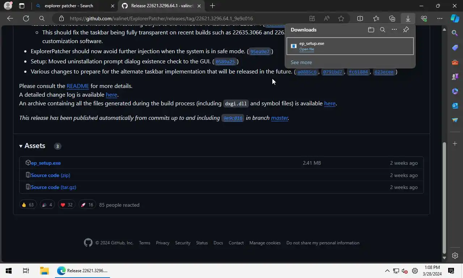Launch the Copilot icon
The image size is (463, 278).
tap(455, 18)
